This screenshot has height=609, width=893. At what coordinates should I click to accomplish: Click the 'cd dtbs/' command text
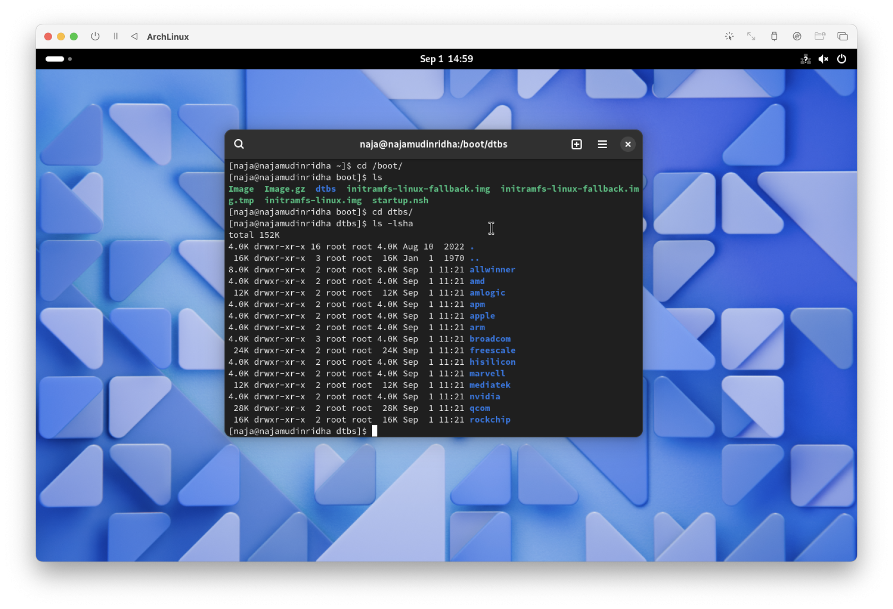tap(392, 212)
